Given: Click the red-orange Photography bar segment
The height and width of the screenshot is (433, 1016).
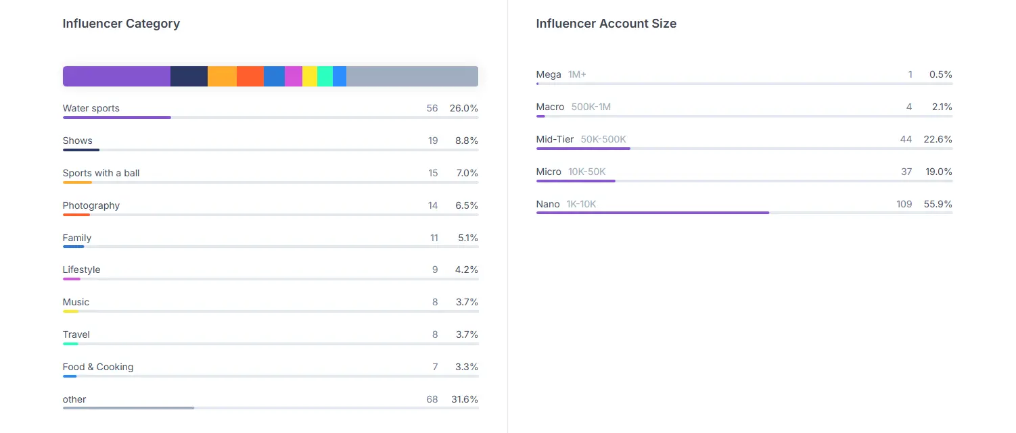Looking at the screenshot, I should coord(250,76).
